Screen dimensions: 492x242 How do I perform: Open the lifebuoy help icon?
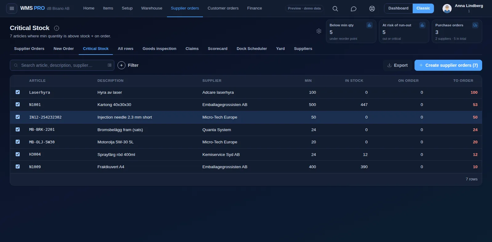click(x=372, y=9)
